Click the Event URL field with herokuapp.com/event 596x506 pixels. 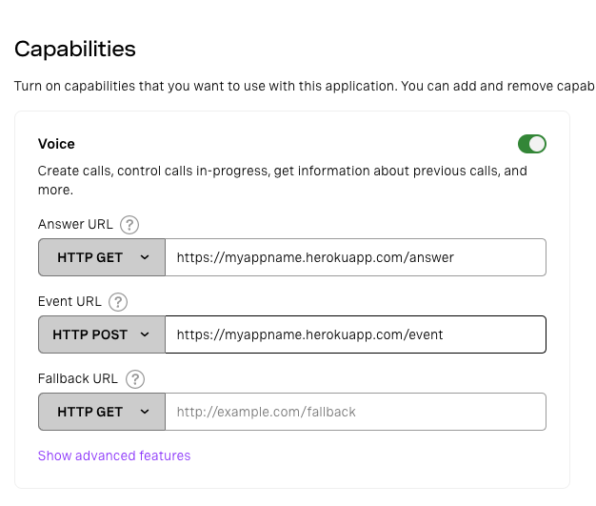[x=355, y=334]
